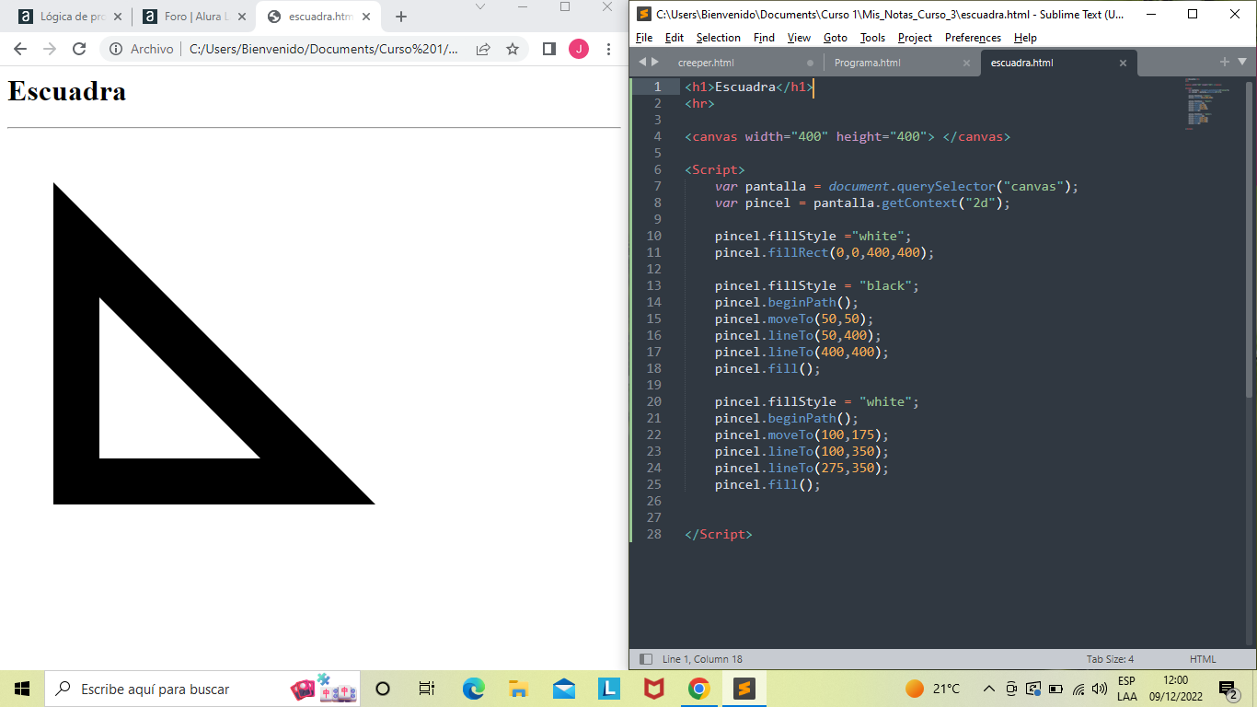Open weather widget showing 21°C
The image size is (1257, 707).
[932, 689]
